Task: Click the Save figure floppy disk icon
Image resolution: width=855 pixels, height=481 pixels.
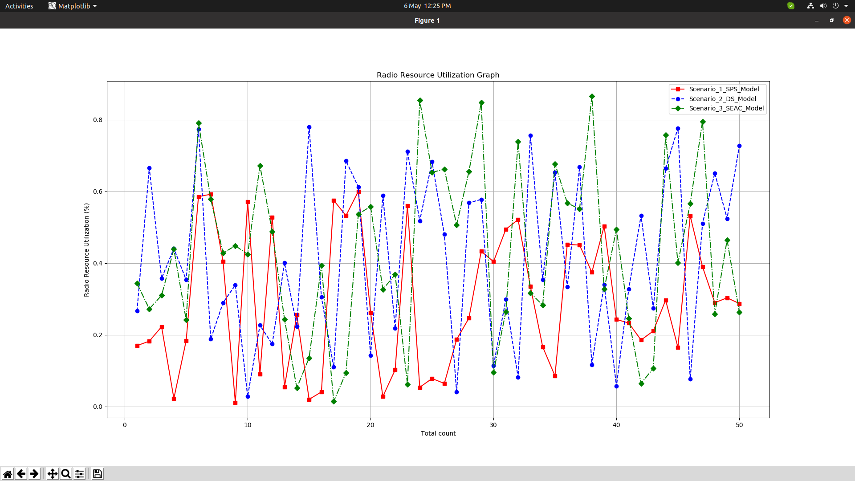Action: click(98, 474)
